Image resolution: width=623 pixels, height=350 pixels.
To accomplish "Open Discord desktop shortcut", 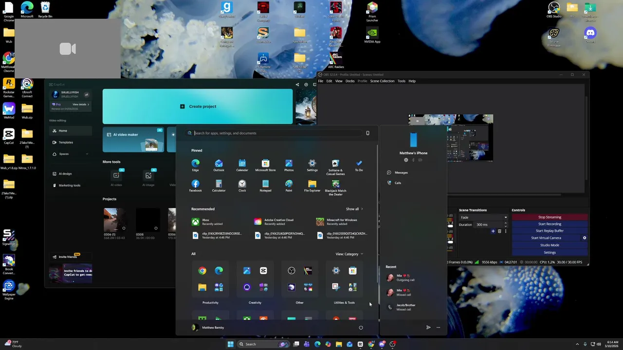I will point(590,35).
